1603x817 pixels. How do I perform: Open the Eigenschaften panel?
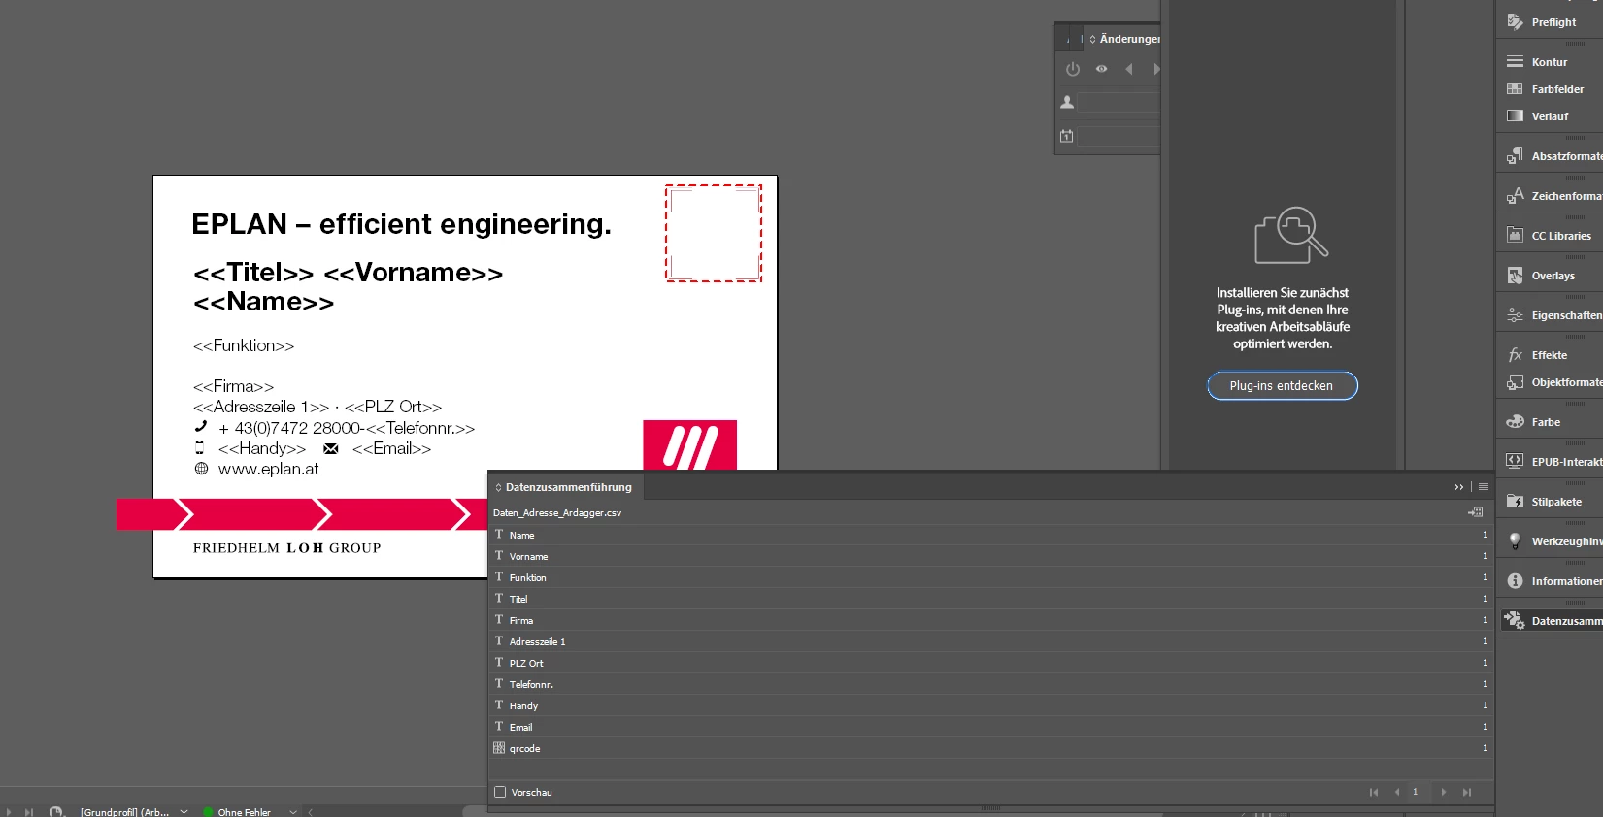tap(1552, 315)
